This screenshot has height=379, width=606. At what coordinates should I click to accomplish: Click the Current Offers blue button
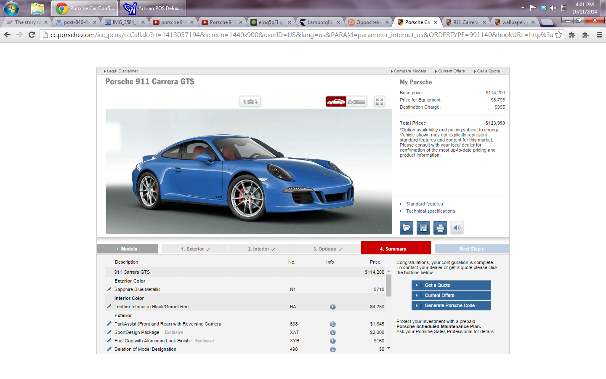pyautogui.click(x=451, y=295)
